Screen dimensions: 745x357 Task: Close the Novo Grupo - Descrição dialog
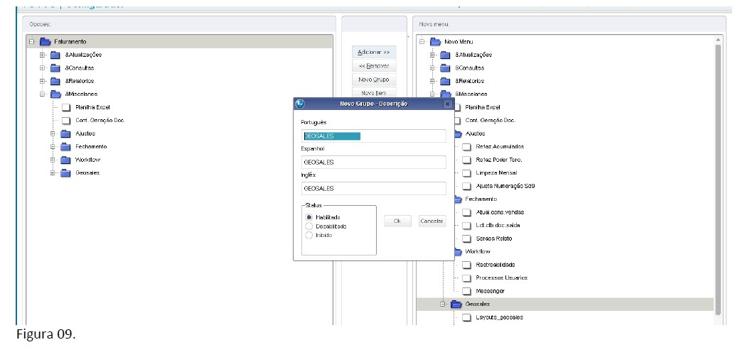(x=447, y=104)
